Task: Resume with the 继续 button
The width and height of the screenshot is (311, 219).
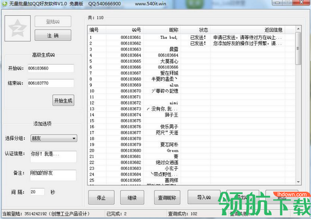Action: 132,197
